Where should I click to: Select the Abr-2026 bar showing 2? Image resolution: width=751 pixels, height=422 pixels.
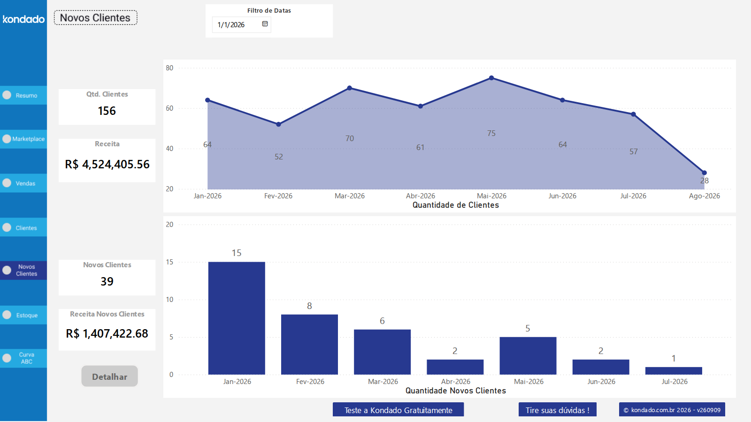[x=455, y=367]
